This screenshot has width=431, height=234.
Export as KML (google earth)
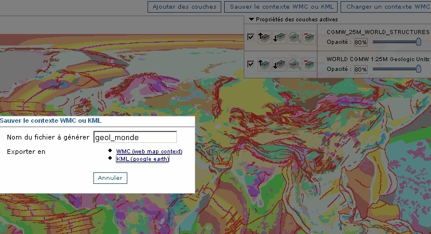coord(142,159)
